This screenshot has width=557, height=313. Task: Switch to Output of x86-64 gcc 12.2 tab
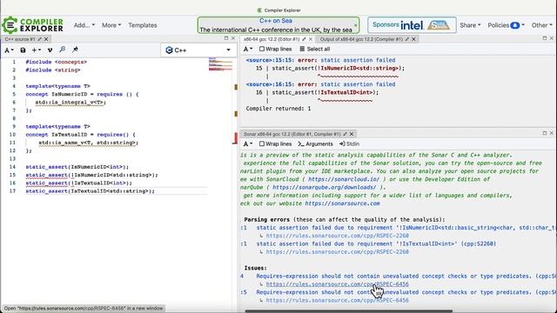(x=361, y=39)
